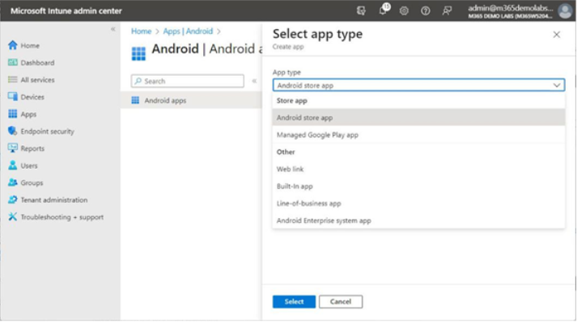The width and height of the screenshot is (577, 323).
Task: Click the Cancel button
Action: [x=341, y=302]
